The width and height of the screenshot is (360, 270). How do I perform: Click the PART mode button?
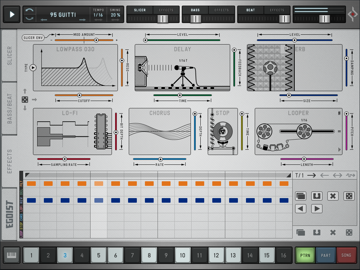coord(326,255)
